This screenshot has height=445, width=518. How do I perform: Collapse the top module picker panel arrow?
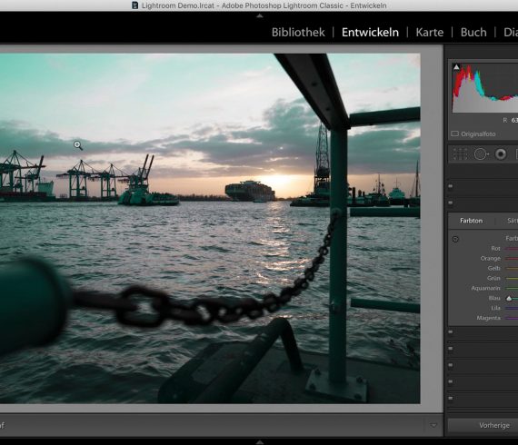click(x=260, y=15)
